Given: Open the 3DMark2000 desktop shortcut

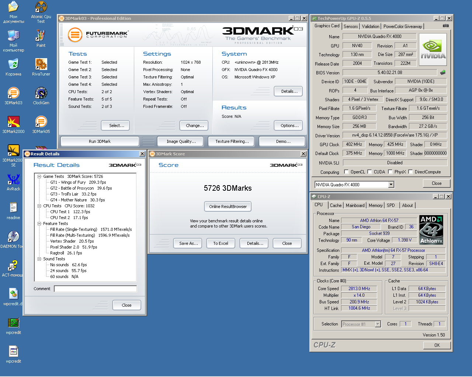Looking at the screenshot, I should [x=13, y=124].
